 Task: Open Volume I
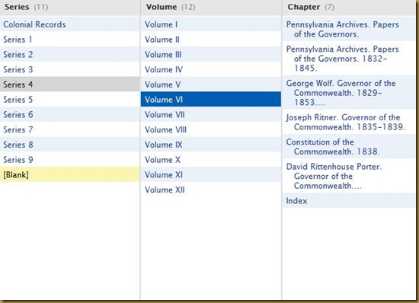[x=211, y=24]
